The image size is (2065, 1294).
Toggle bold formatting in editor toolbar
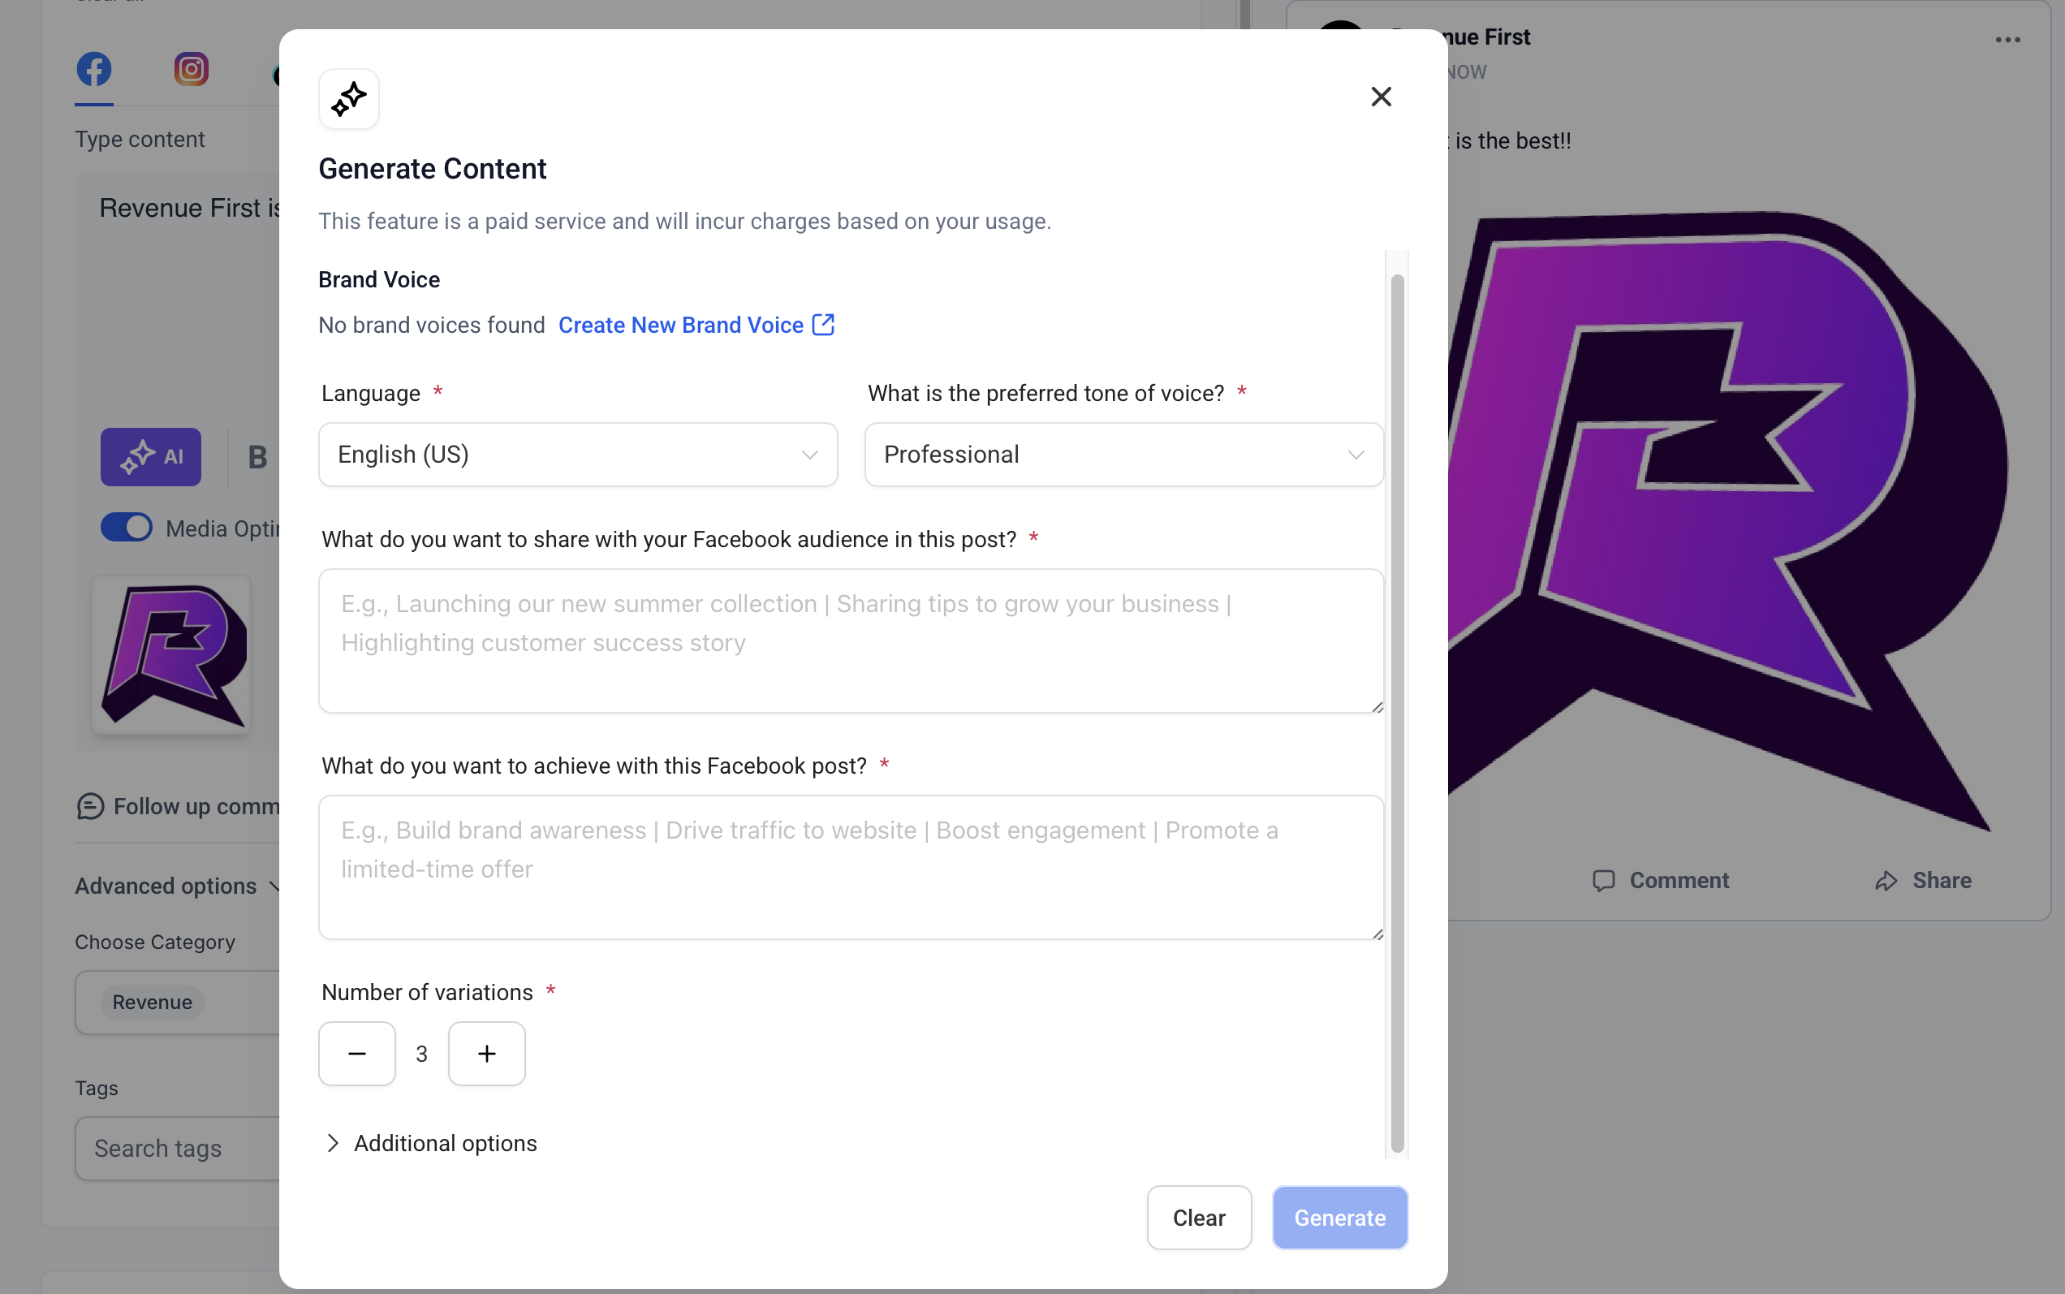coord(257,457)
